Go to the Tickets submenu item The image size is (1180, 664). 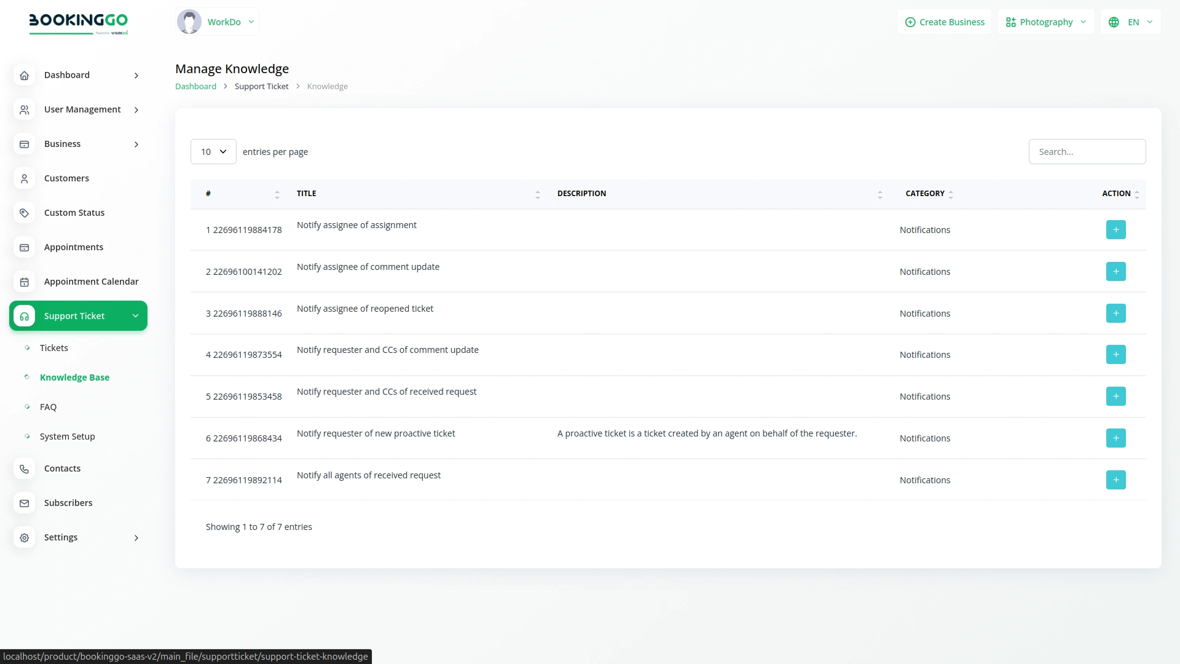[x=54, y=347]
